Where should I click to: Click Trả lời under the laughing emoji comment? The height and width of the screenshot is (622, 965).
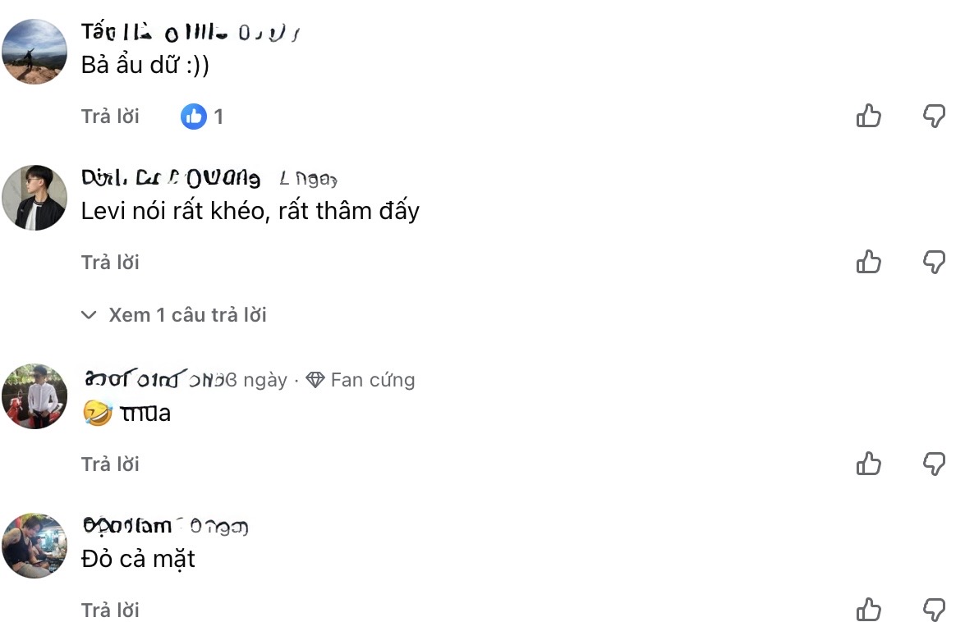110,464
